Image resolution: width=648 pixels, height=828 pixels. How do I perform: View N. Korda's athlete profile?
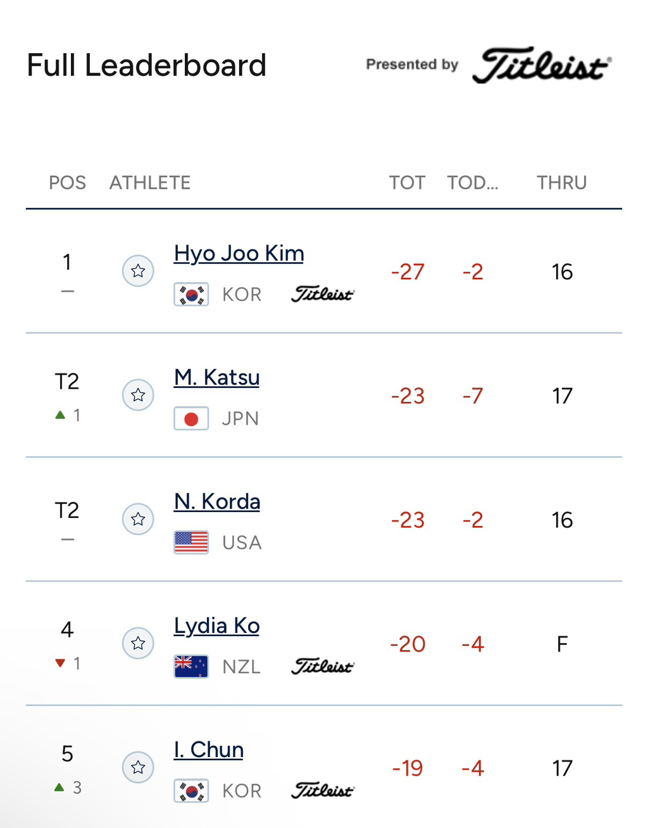[217, 501]
